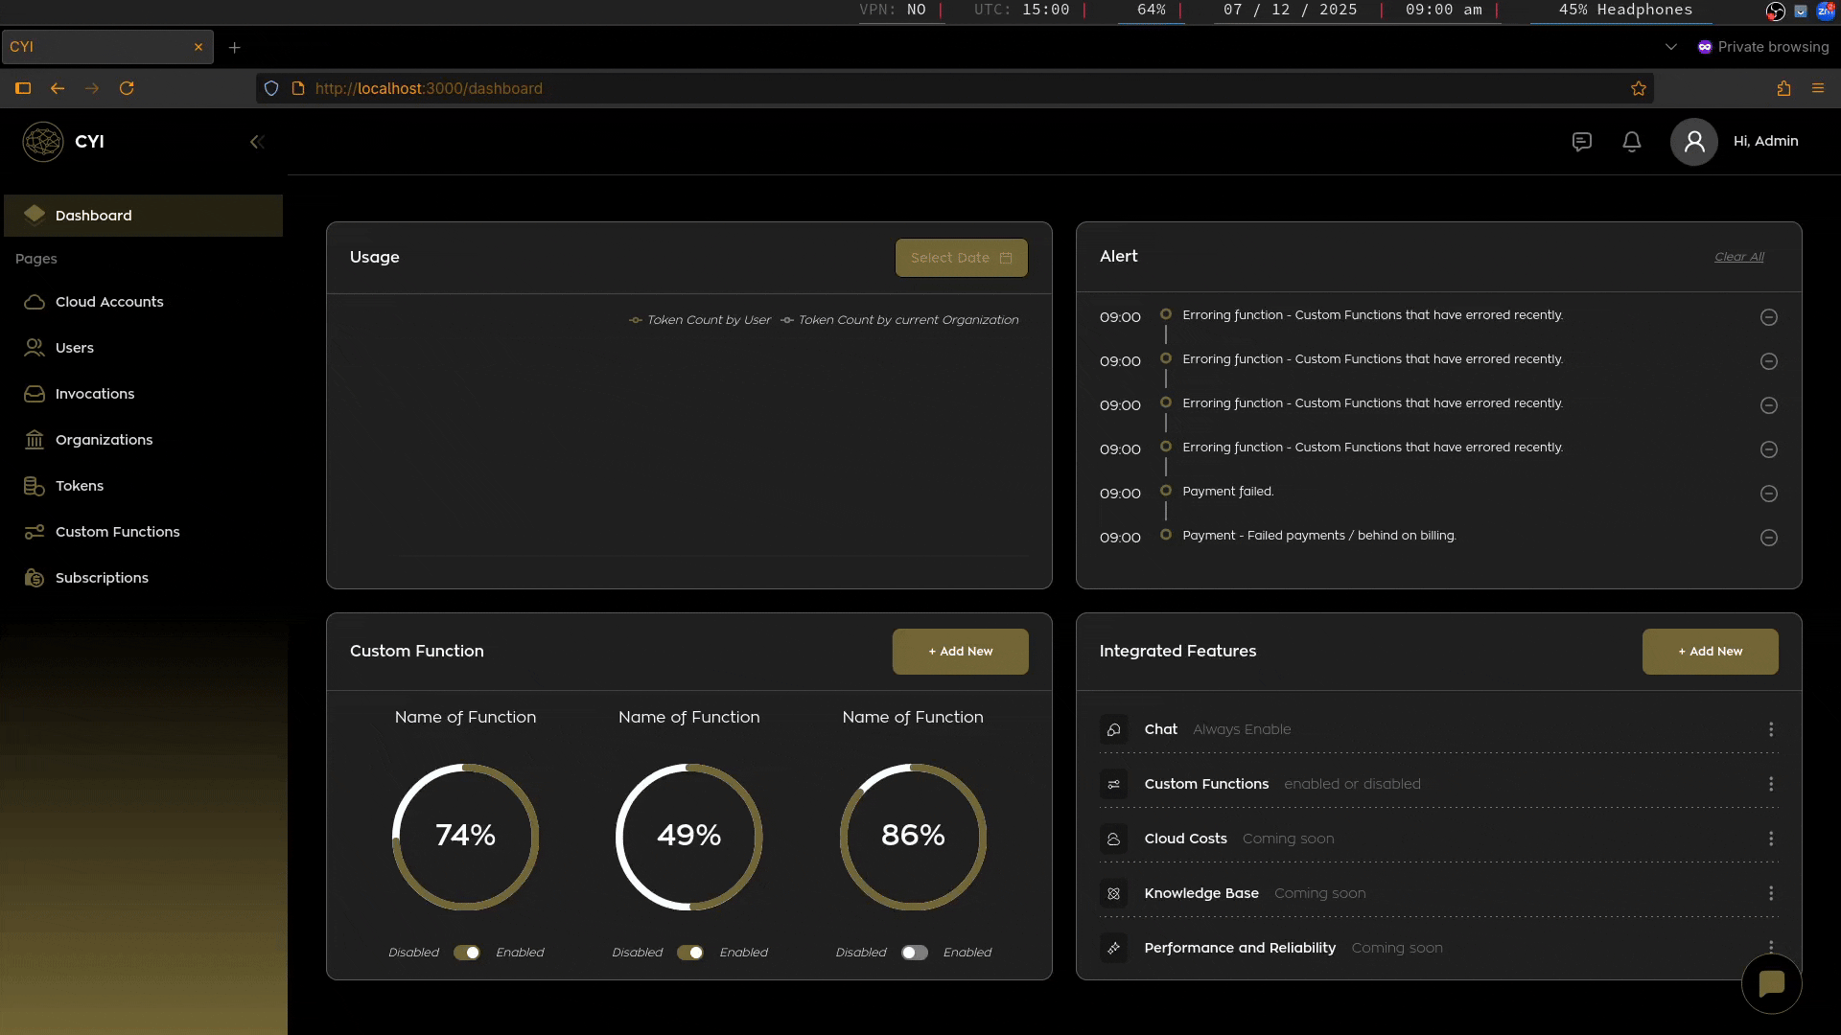Open Cloud Accounts page in sidebar
This screenshot has height=1035, width=1841.
(x=109, y=302)
